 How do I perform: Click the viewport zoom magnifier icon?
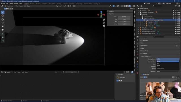[104, 20]
